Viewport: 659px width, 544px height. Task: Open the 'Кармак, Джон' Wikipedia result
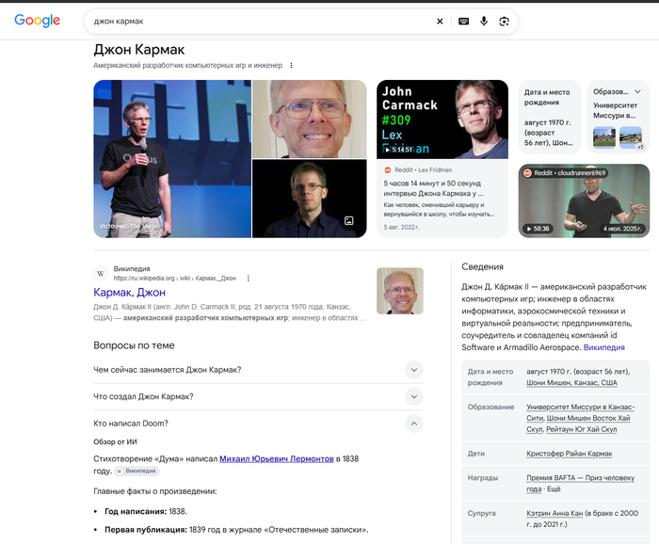click(x=130, y=293)
